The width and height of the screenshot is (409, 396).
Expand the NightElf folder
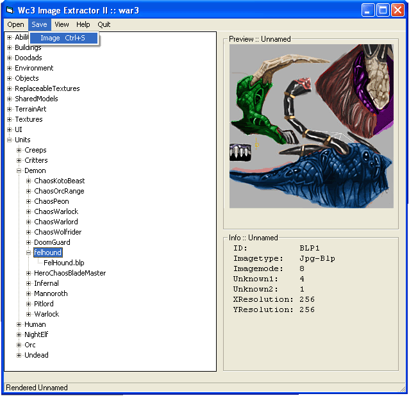(19, 334)
